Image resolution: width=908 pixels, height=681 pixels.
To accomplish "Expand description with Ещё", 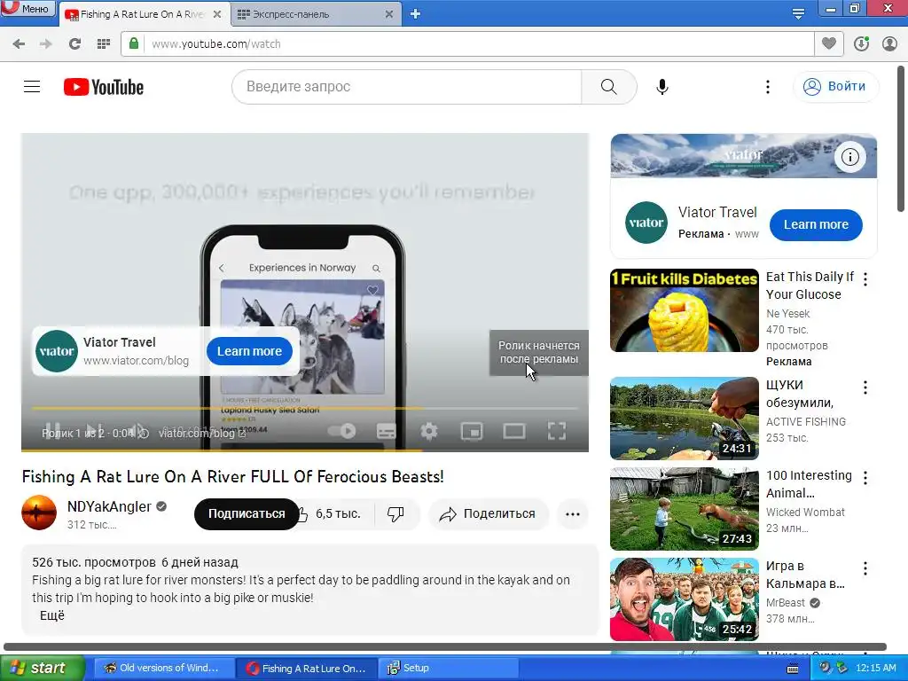I will point(52,615).
